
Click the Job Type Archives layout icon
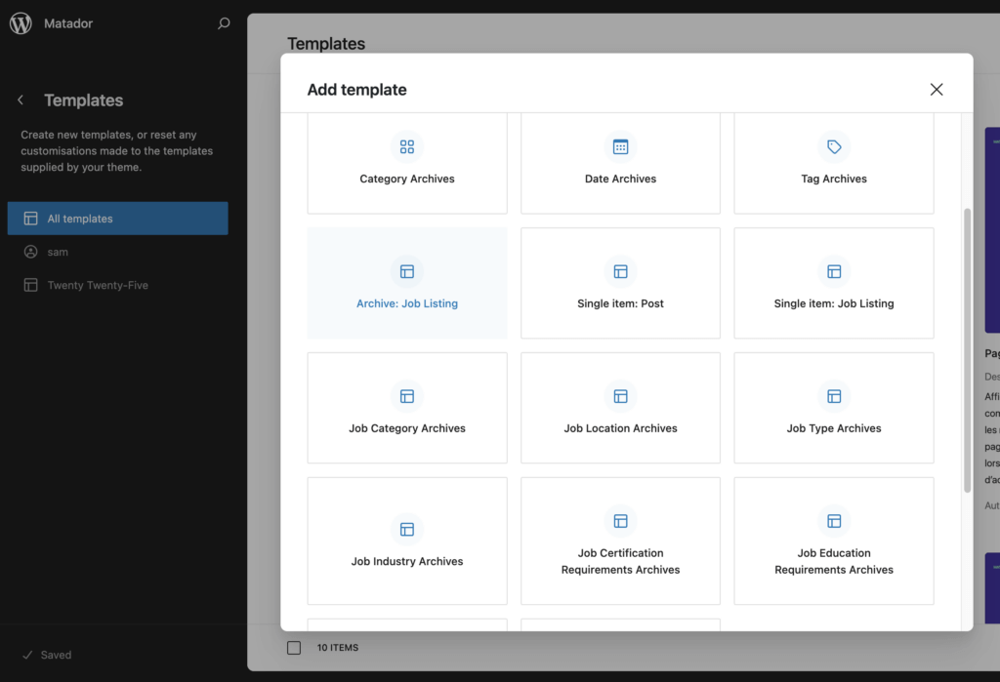[834, 396]
